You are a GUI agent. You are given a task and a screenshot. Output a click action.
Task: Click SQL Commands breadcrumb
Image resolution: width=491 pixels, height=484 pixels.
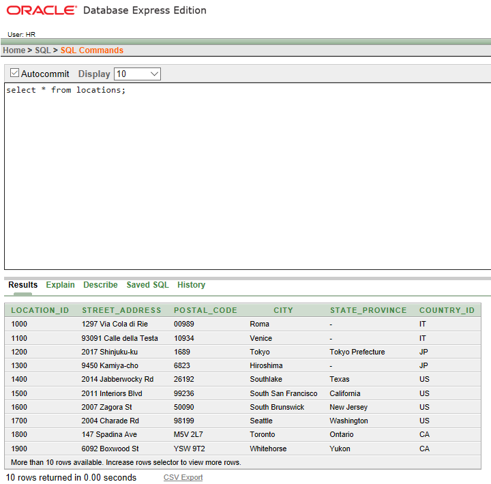92,50
